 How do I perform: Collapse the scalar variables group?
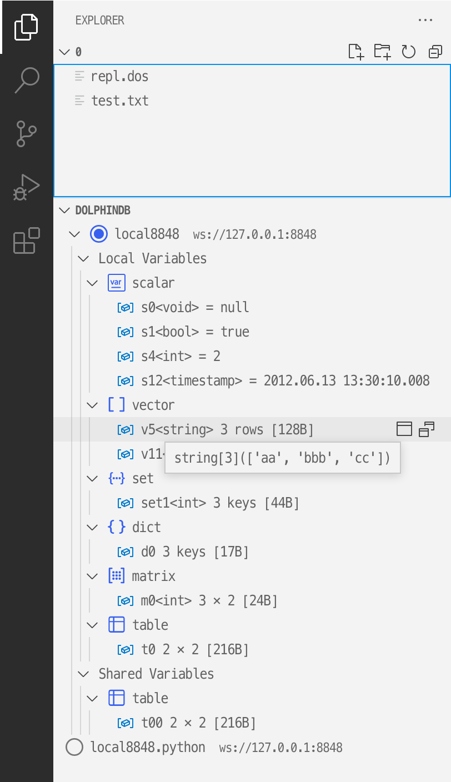click(93, 283)
